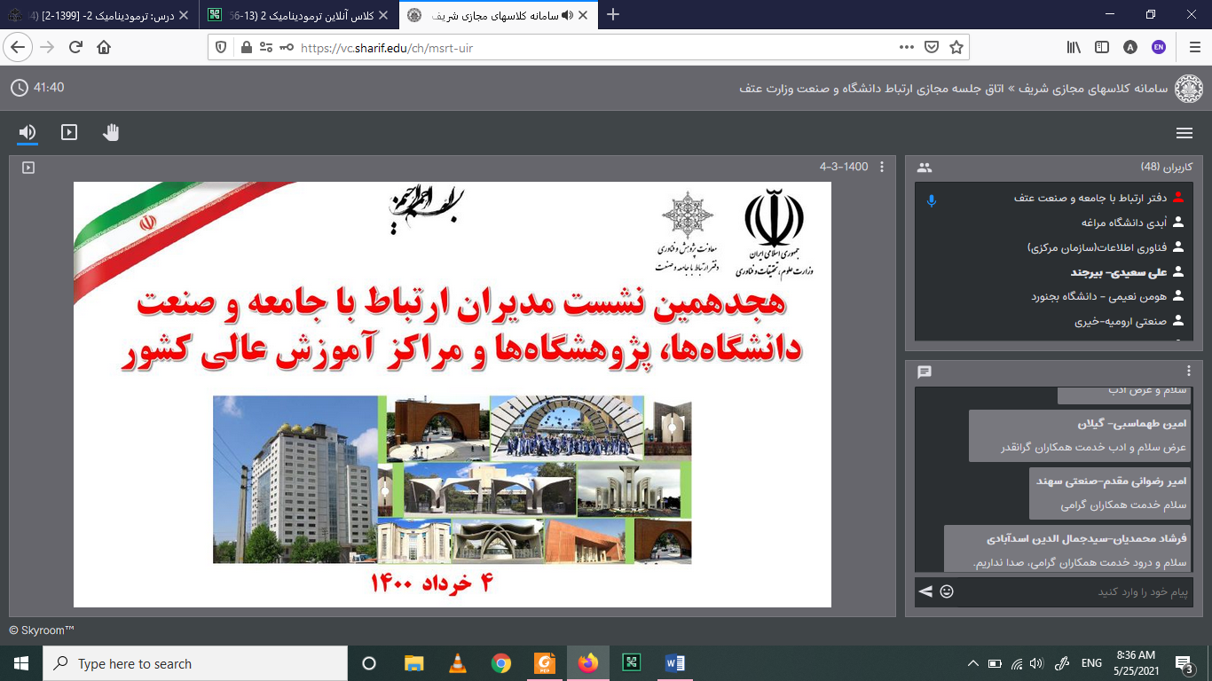The image size is (1212, 681).
Task: Bookmark this page with star icon
Action: (x=956, y=48)
